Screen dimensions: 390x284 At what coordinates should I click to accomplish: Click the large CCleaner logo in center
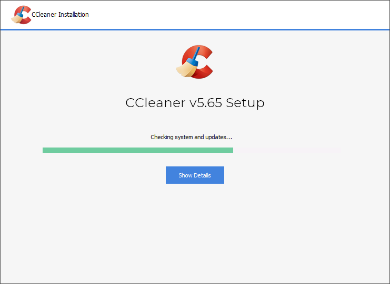tap(195, 62)
